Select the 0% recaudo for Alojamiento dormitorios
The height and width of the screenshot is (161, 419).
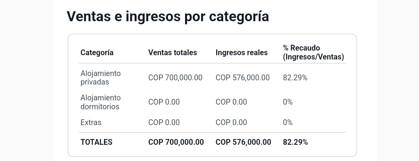tap(288, 102)
